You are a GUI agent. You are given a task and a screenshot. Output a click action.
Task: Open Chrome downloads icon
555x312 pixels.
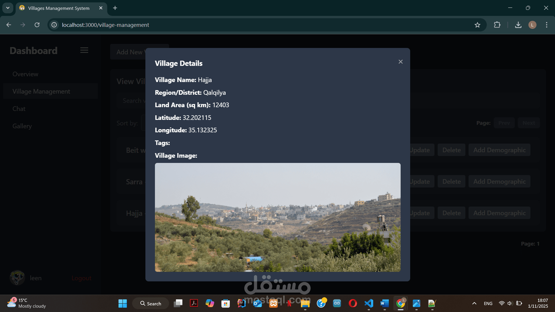point(518,25)
